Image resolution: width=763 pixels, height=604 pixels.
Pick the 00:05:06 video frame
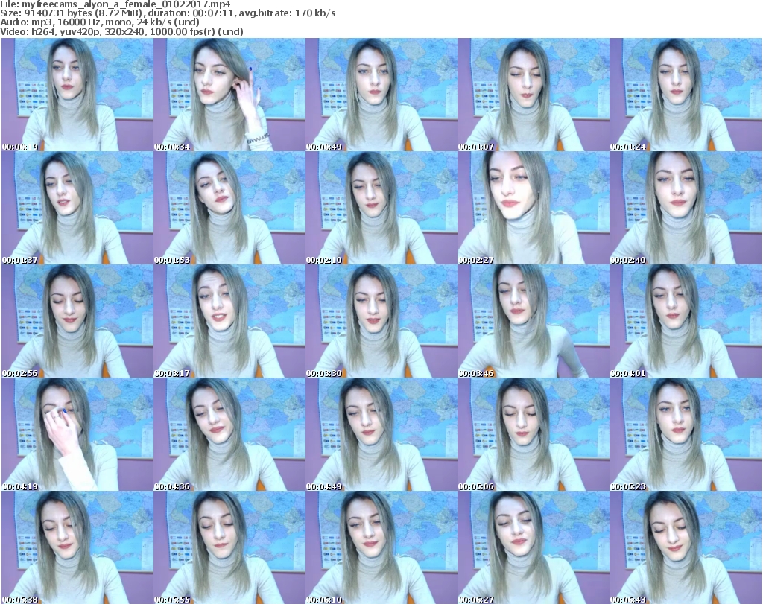pos(534,435)
